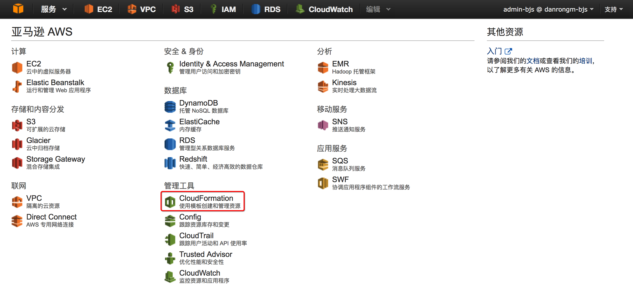Open the CloudFormation service link
The width and height of the screenshot is (633, 290).
click(x=206, y=198)
